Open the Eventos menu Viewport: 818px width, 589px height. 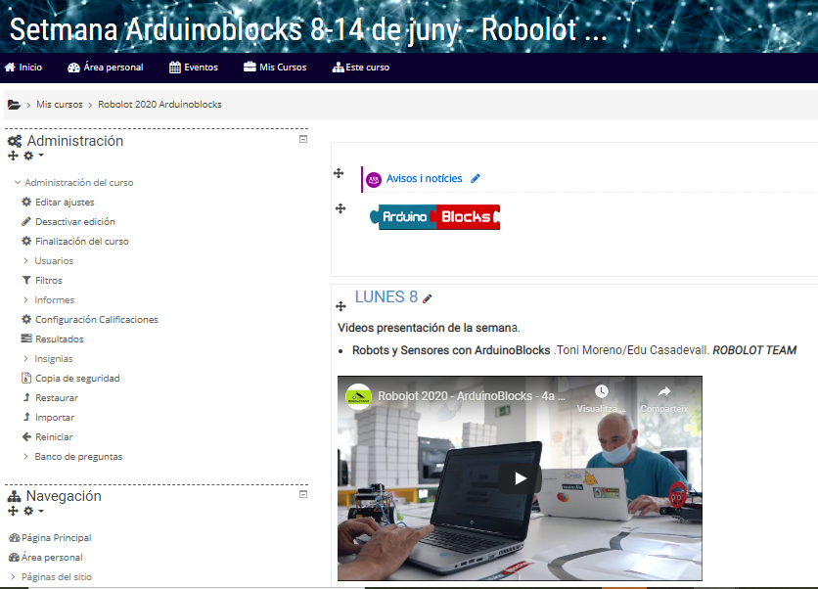click(194, 68)
